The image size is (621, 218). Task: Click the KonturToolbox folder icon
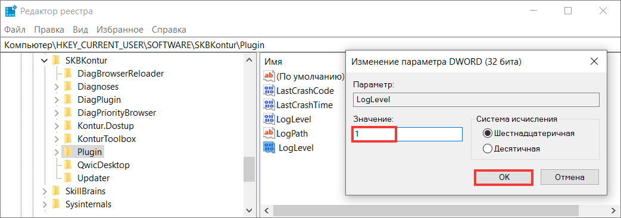click(68, 139)
